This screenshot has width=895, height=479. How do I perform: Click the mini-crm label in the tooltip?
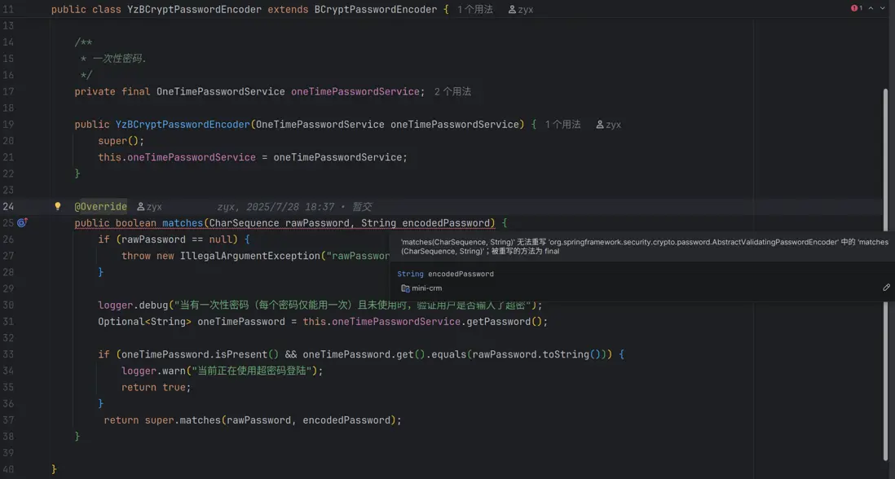tap(426, 288)
